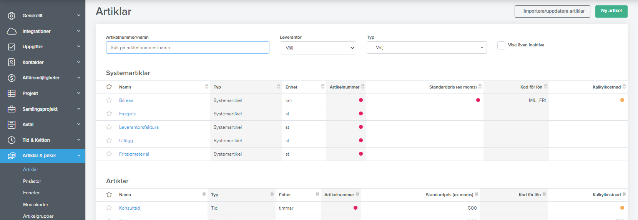Click the orange Kalkylkostnad dot for Bilresa
This screenshot has width=638, height=220.
[622, 100]
